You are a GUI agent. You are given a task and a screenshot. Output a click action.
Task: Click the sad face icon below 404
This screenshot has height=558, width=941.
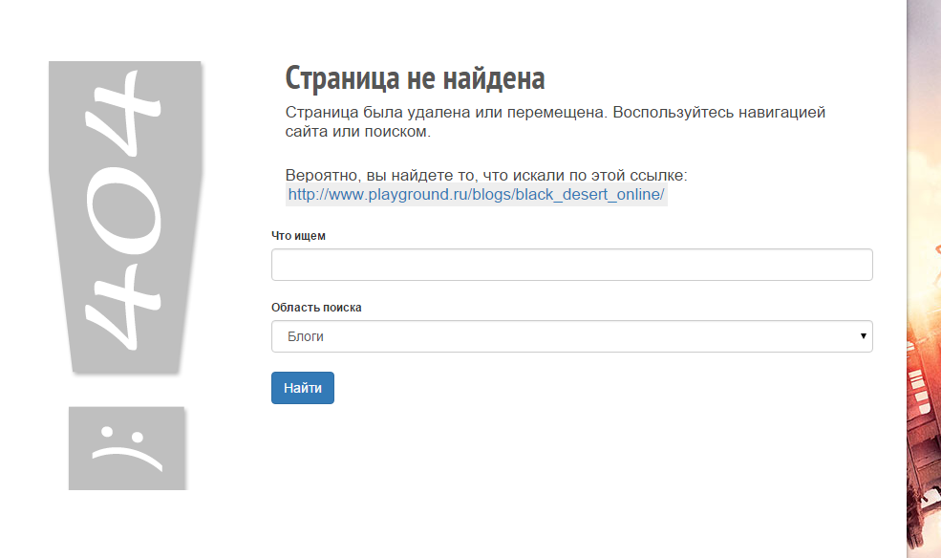coord(127,448)
